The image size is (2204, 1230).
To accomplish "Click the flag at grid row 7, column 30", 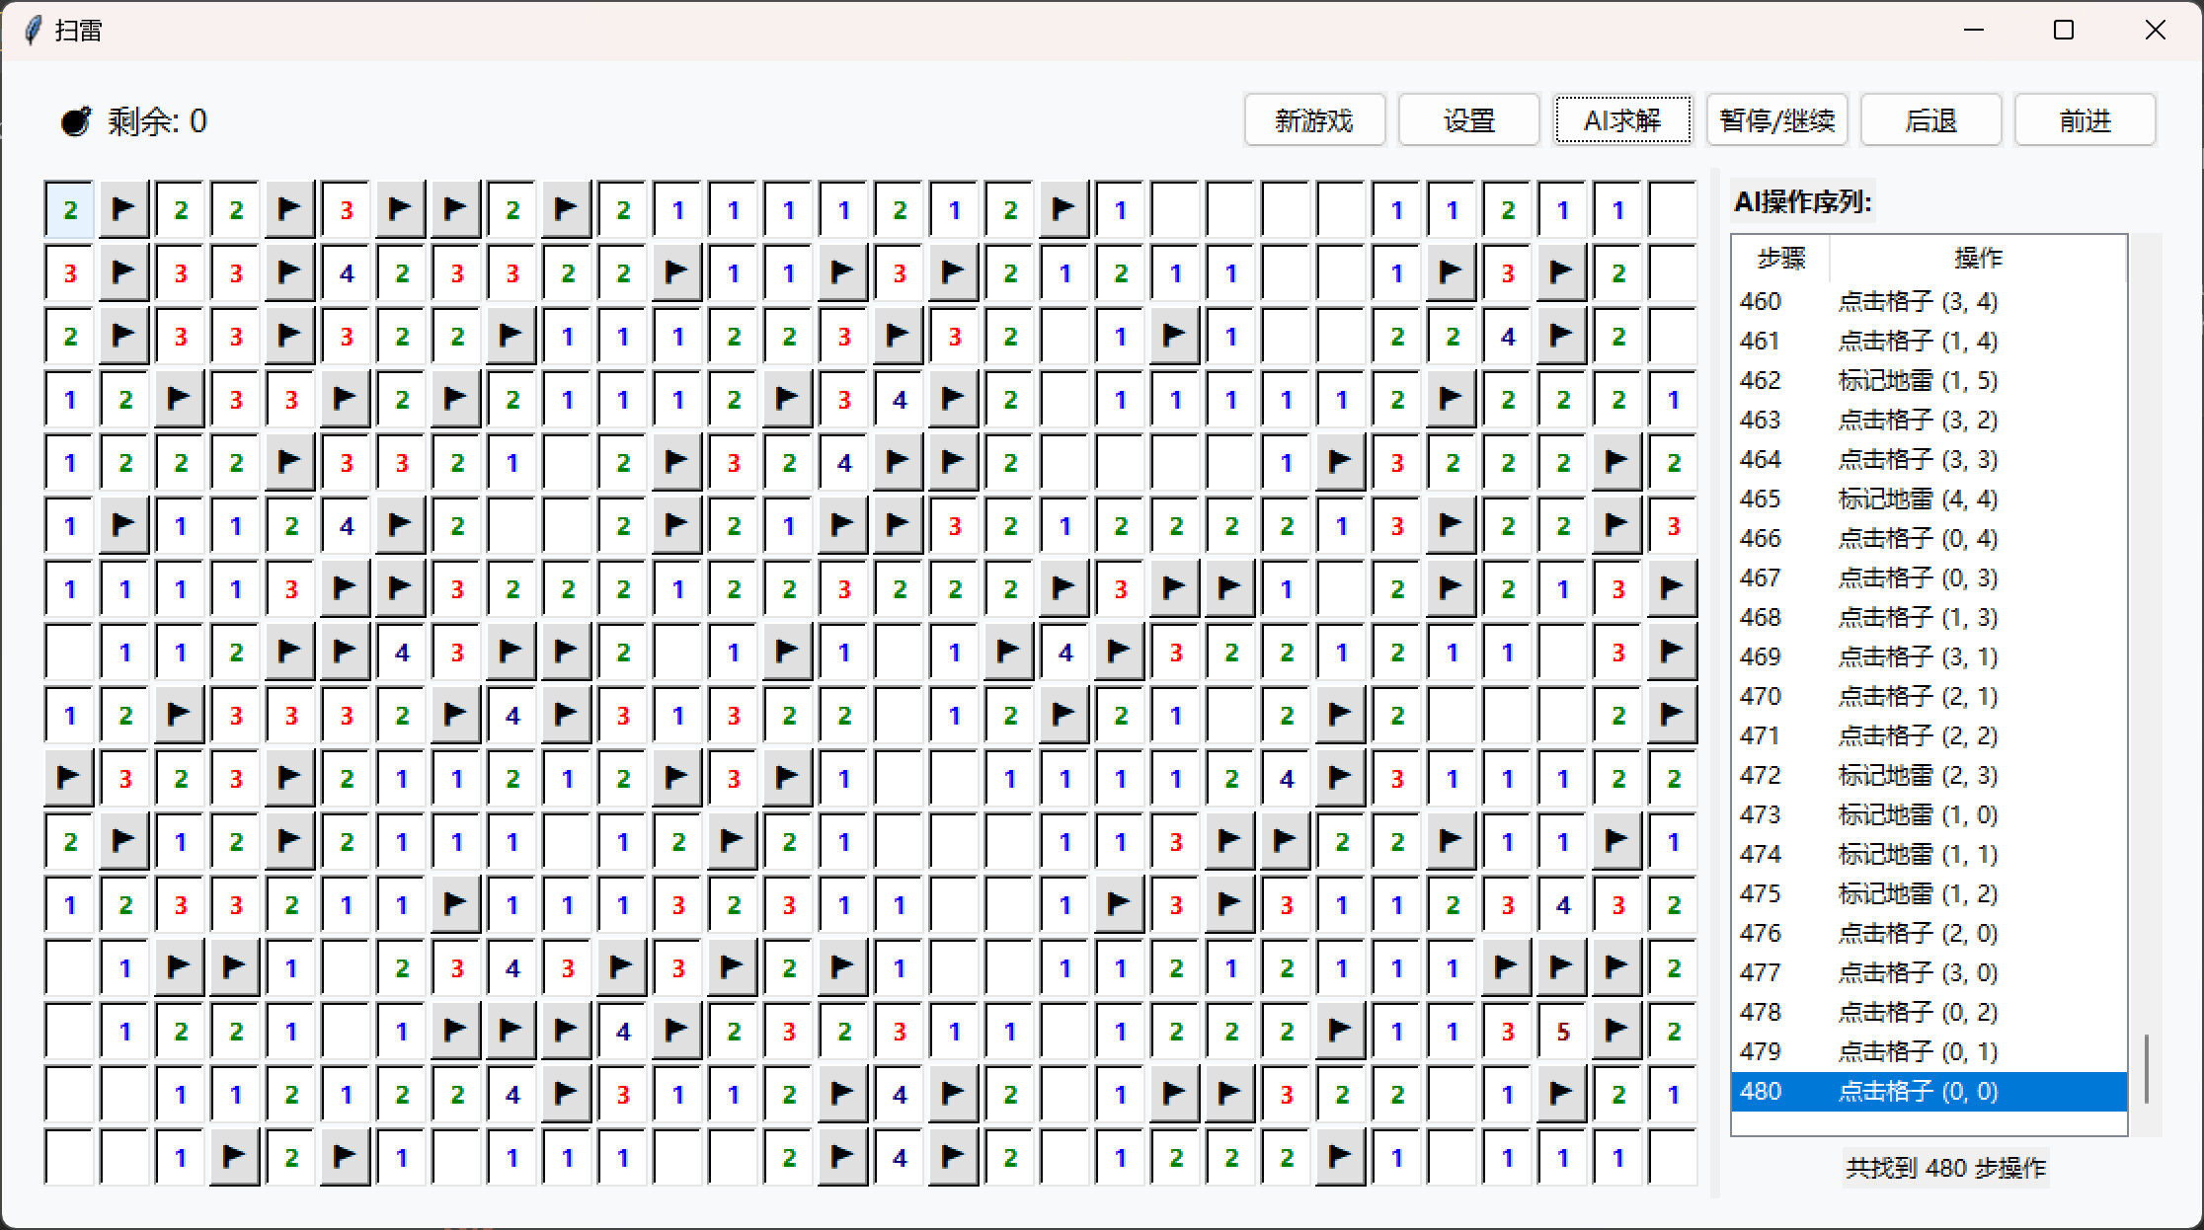I will tap(1673, 588).
